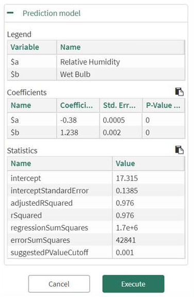Screen dimensions: 194x297
Task: Click the Std. Err column header
Action: pos(121,105)
